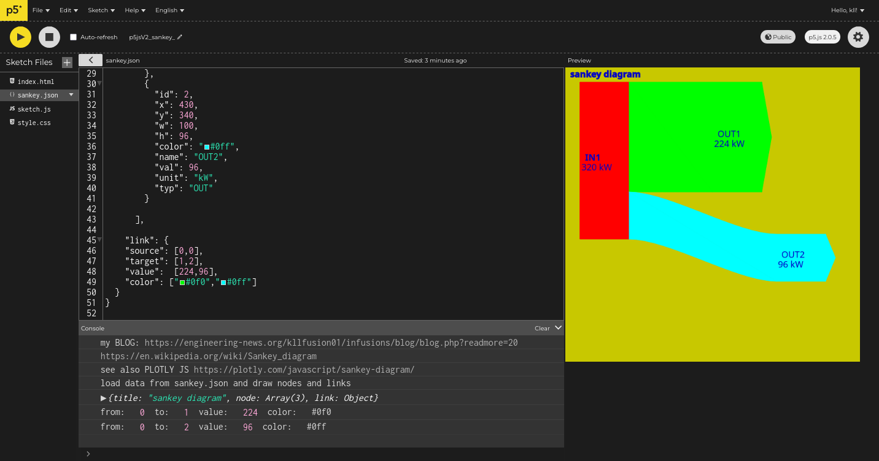This screenshot has width=879, height=461.
Task: Open the settings gear icon
Action: (858, 37)
